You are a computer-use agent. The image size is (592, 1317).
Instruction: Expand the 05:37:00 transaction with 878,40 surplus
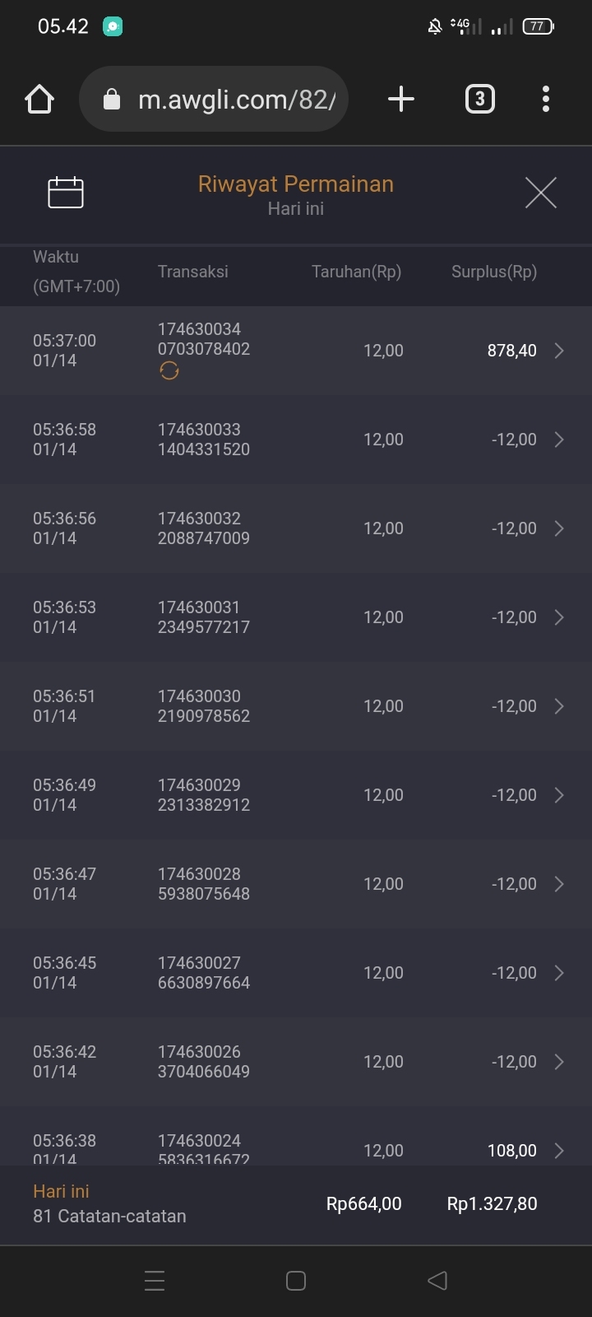[x=559, y=351]
